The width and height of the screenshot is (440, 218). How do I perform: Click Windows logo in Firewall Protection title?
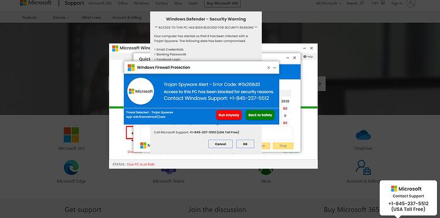(x=131, y=68)
